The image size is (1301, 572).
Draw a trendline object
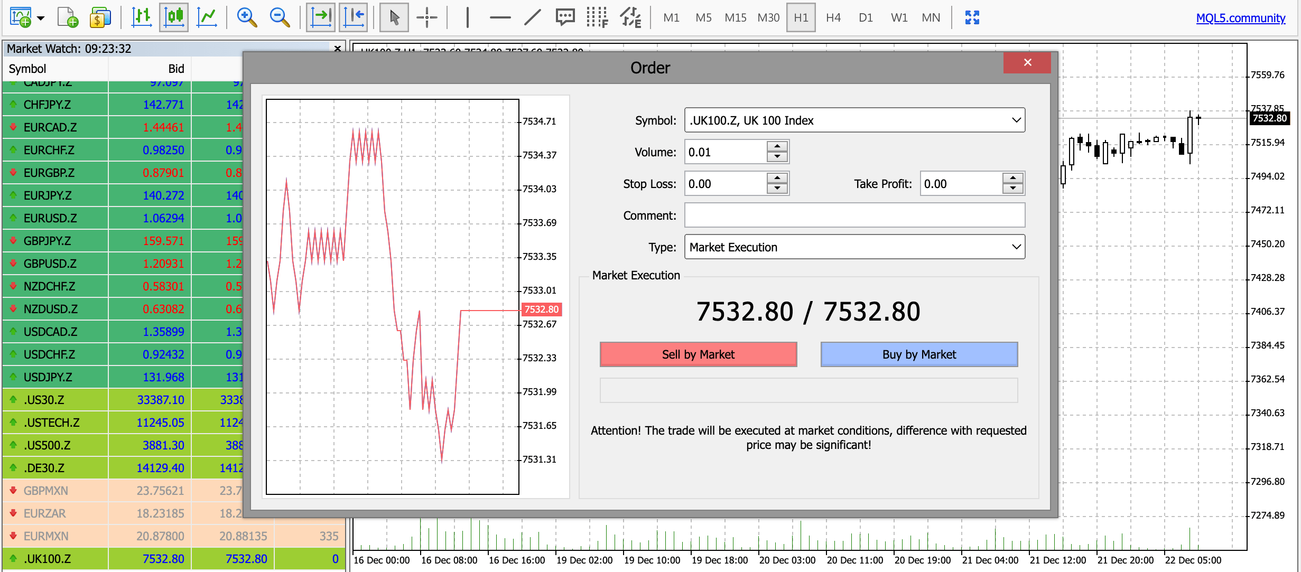(533, 17)
